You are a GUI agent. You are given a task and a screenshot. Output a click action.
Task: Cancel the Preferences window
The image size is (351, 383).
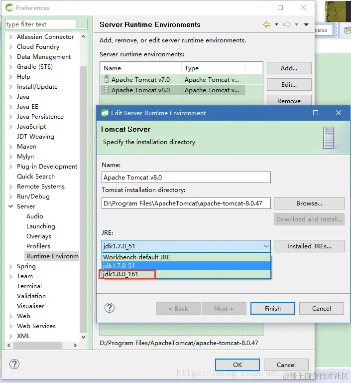286,365
